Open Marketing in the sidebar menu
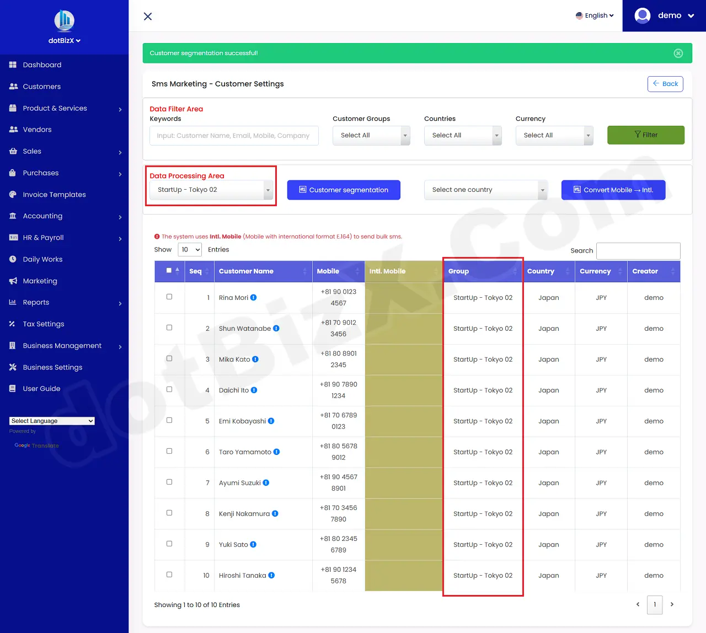Image resolution: width=706 pixels, height=633 pixels. click(40, 281)
